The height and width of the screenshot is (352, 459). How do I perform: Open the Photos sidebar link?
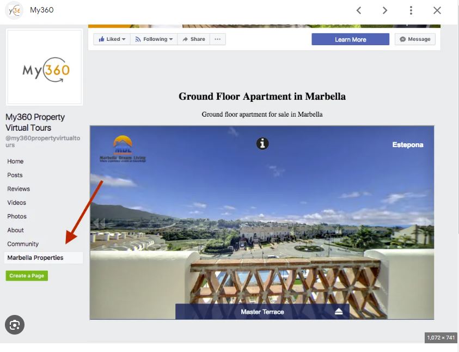click(17, 216)
